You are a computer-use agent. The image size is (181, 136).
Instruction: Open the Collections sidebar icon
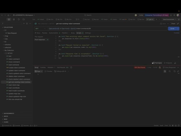[x=9, y=20]
